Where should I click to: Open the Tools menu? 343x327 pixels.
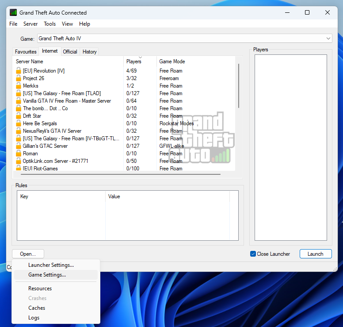point(50,23)
